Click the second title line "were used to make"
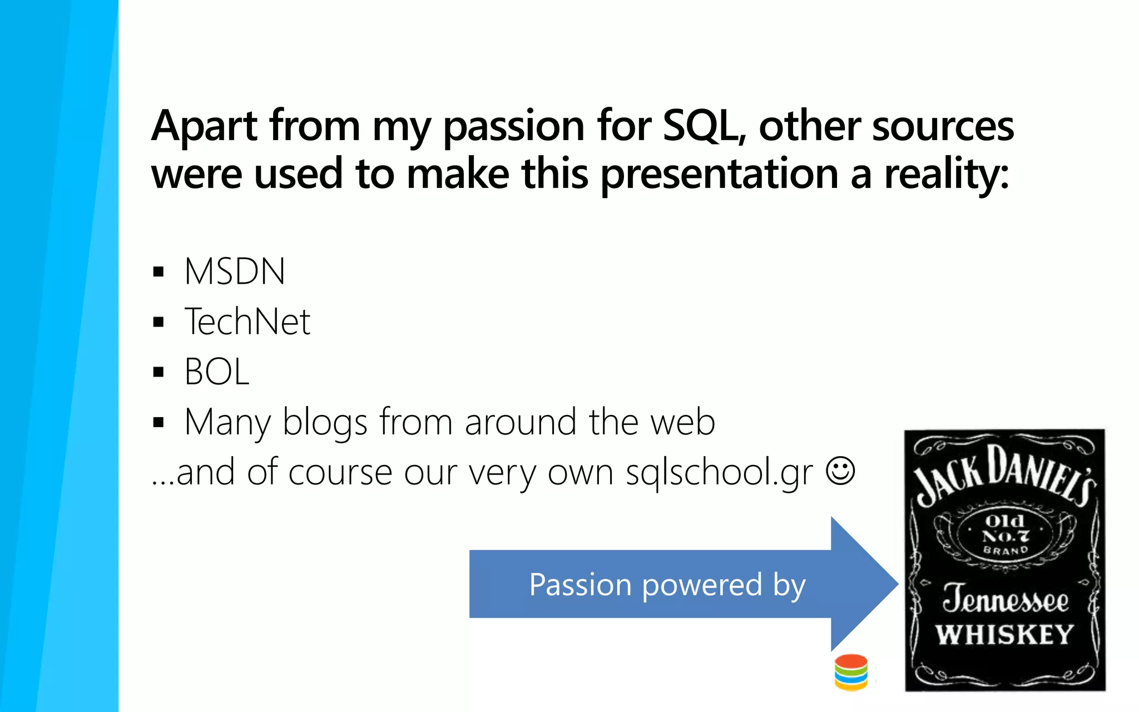This screenshot has height=712, width=1139. pos(580,175)
